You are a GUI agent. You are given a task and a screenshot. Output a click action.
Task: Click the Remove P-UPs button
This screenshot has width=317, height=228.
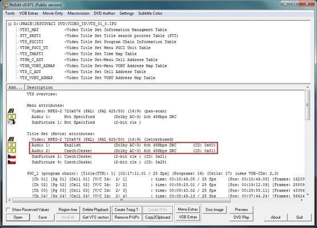127,217
